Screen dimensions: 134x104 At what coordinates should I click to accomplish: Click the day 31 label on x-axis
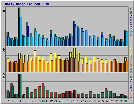click(x=126, y=101)
